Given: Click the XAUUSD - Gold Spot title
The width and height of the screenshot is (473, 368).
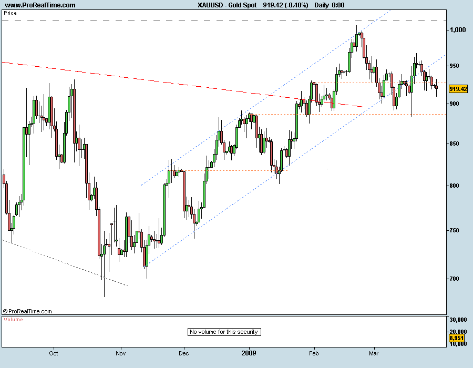Looking at the screenshot, I should point(227,5).
